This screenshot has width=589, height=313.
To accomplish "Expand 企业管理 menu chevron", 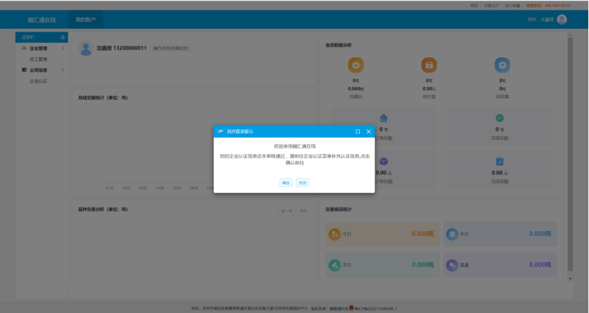I will 63,48.
